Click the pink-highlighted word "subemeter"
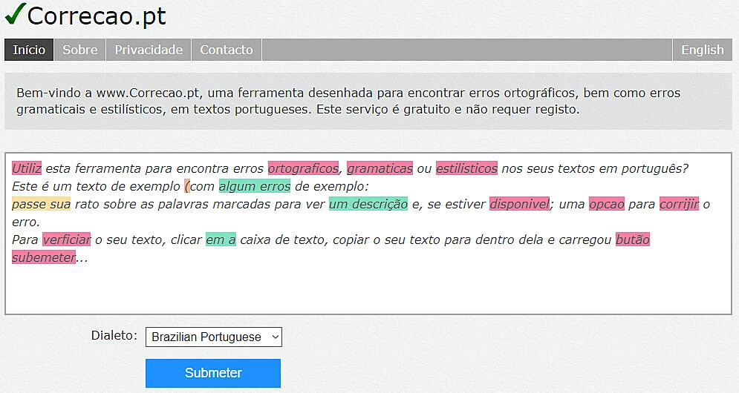 point(44,257)
